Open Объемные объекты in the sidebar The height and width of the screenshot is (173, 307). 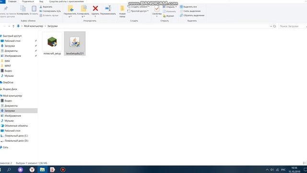[x=16, y=125]
